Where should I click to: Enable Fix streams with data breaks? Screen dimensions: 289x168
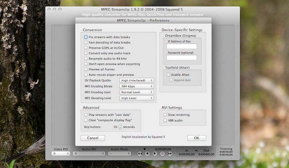click(x=86, y=37)
